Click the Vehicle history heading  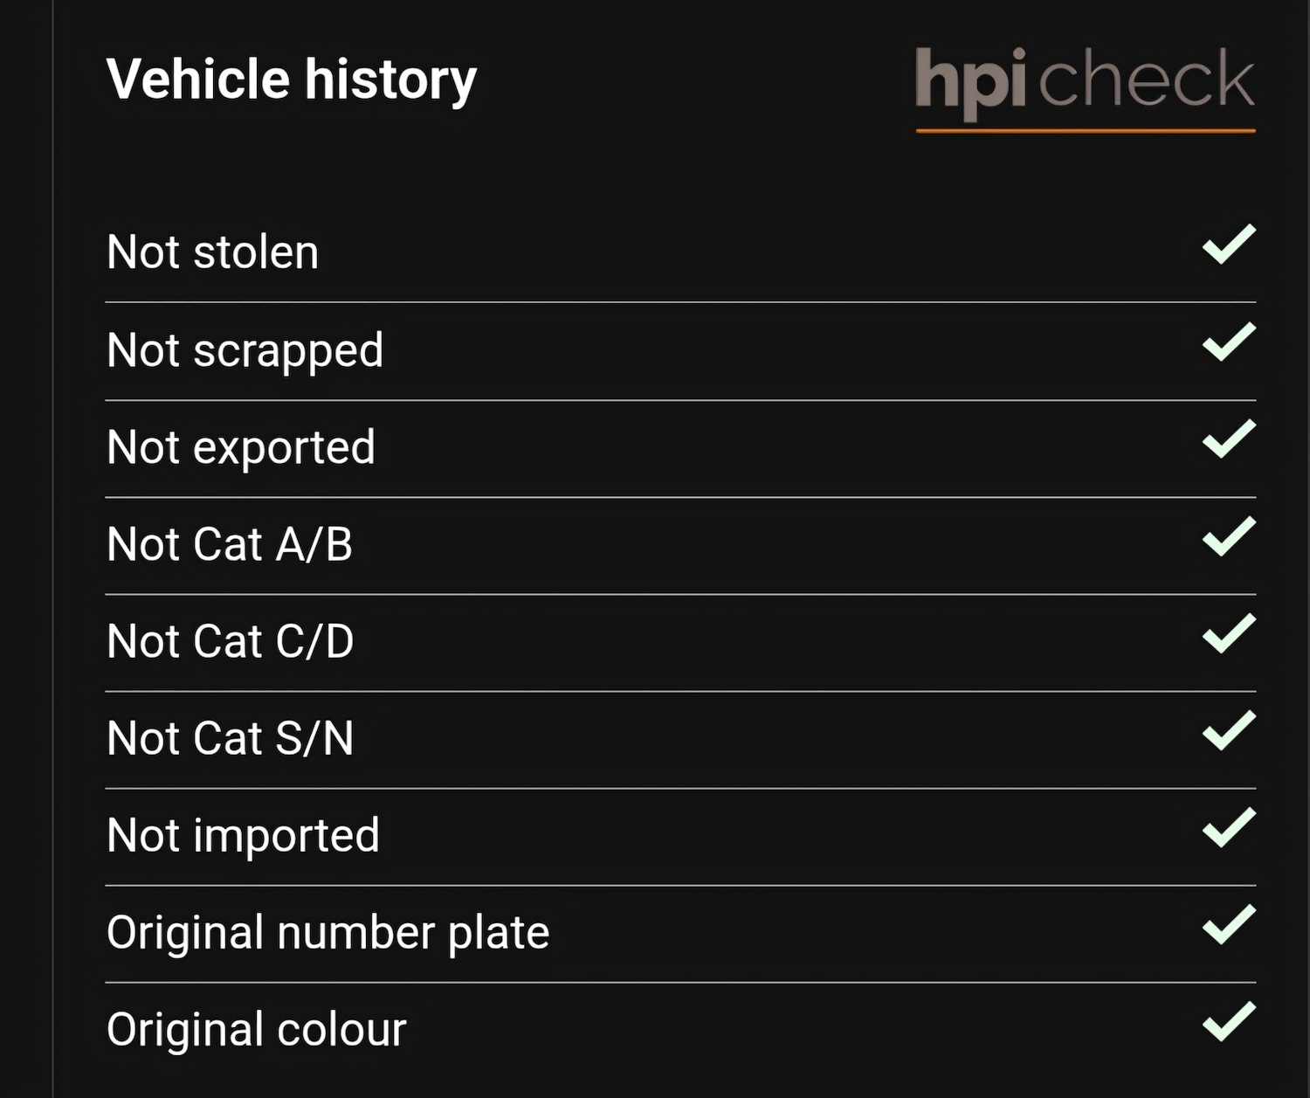(292, 79)
